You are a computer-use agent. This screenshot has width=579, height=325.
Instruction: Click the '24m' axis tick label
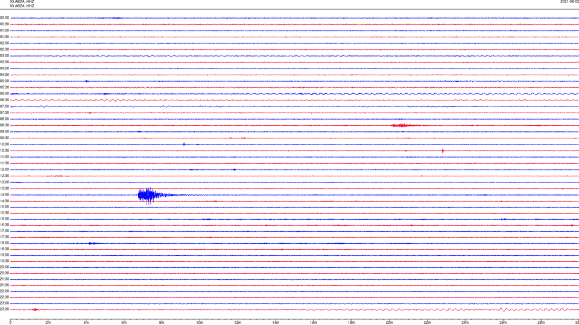(x=465, y=323)
